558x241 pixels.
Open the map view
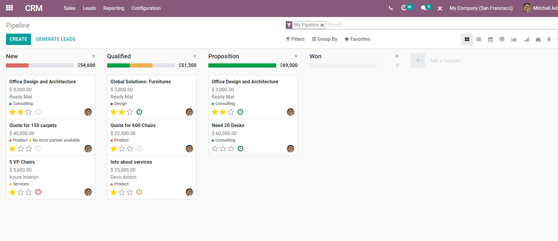pos(549,39)
